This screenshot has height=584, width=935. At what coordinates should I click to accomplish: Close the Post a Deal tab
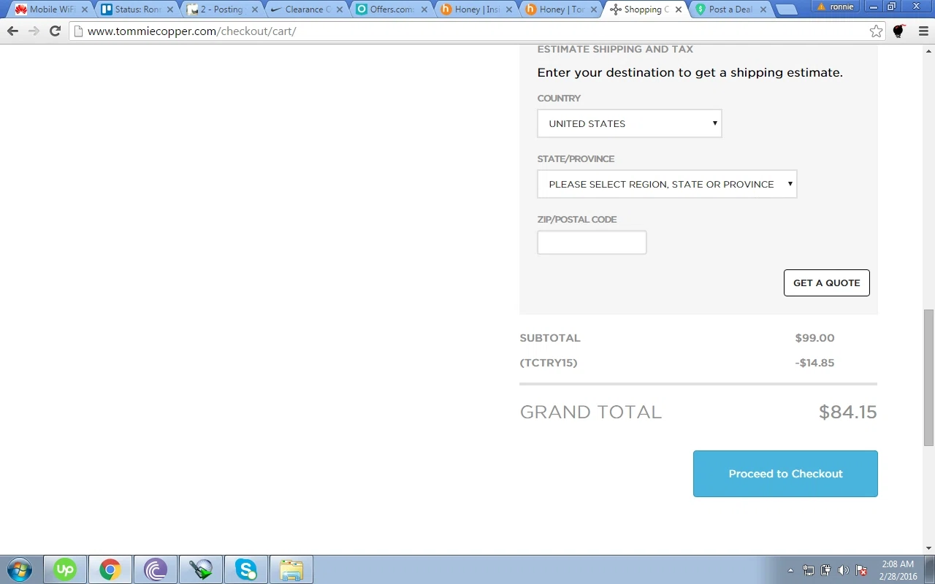point(763,9)
